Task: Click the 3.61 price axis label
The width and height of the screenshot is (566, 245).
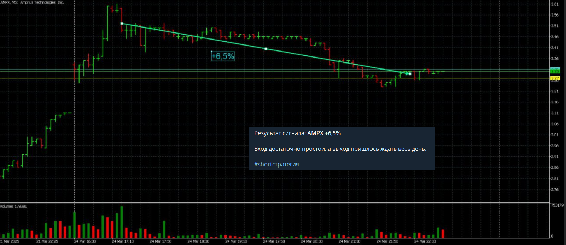Action: click(x=554, y=4)
